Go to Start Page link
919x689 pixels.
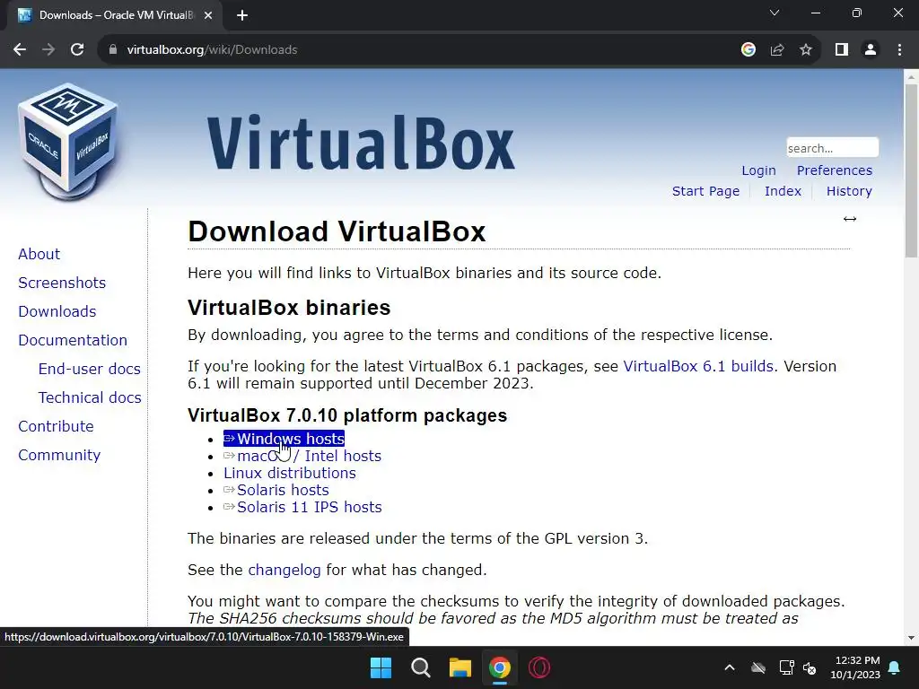click(705, 191)
